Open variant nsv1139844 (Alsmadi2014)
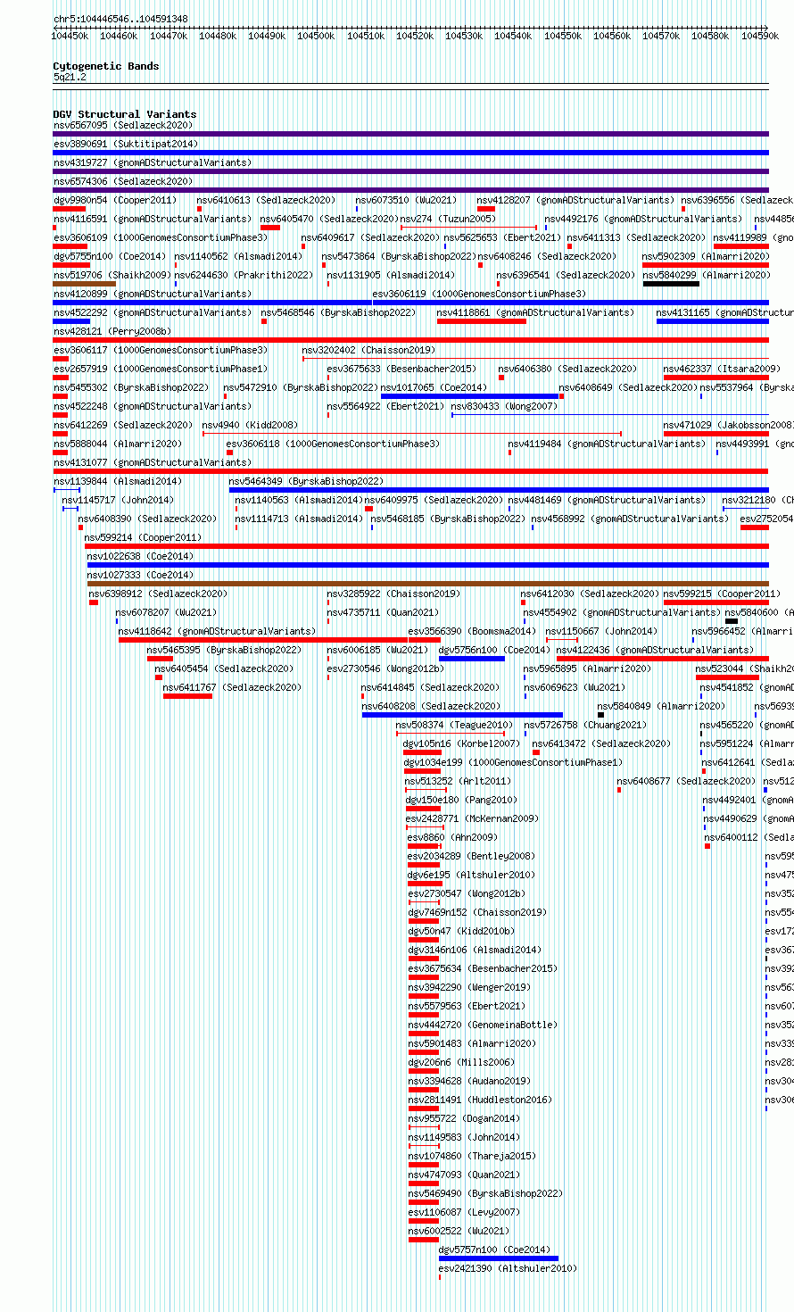The width and height of the screenshot is (794, 1312). [x=118, y=482]
